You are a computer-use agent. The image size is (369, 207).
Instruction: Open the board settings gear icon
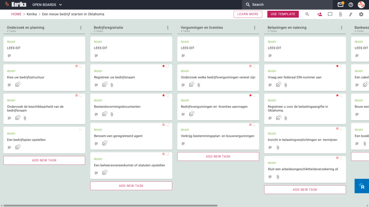click(361, 14)
